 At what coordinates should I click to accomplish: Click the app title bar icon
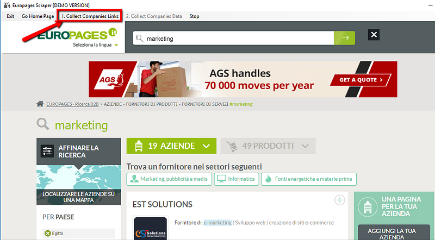coord(7,5)
